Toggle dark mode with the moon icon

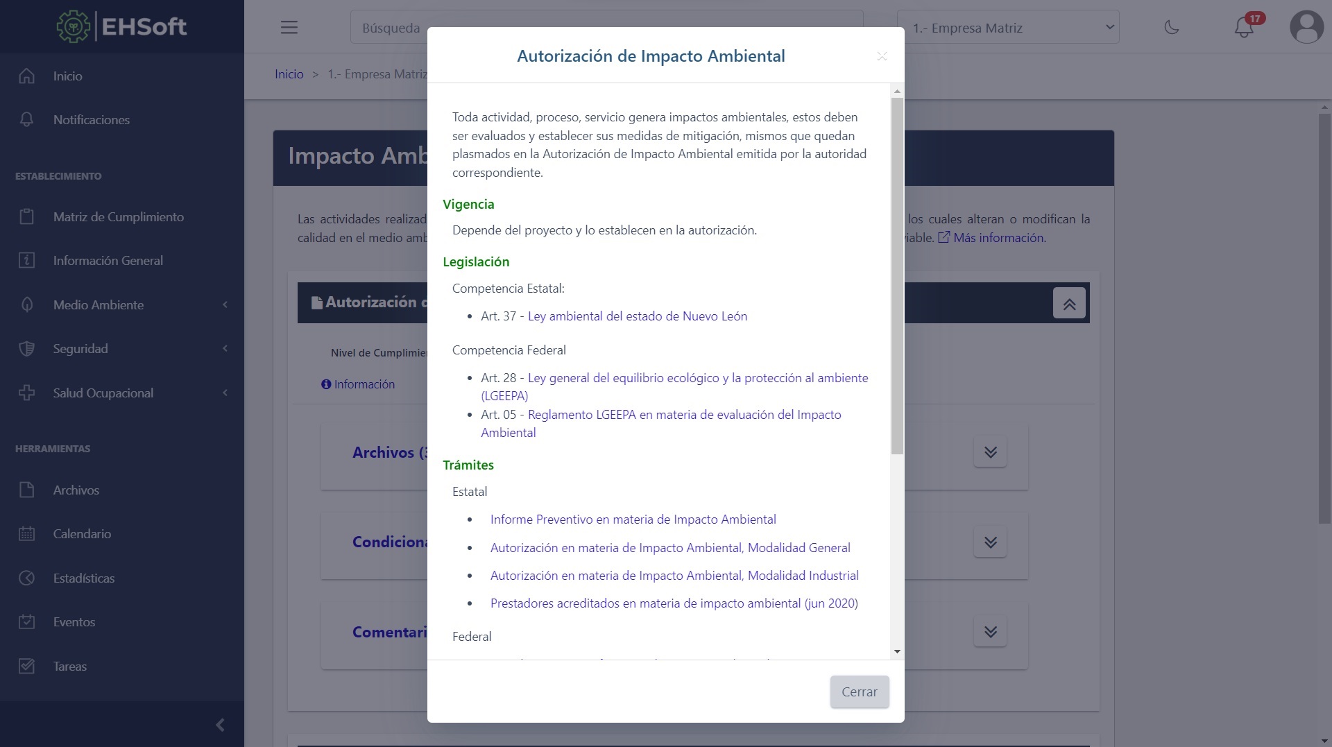[x=1171, y=27]
